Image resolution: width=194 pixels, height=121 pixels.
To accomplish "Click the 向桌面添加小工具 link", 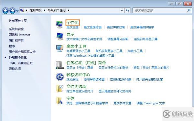I will [78, 51].
